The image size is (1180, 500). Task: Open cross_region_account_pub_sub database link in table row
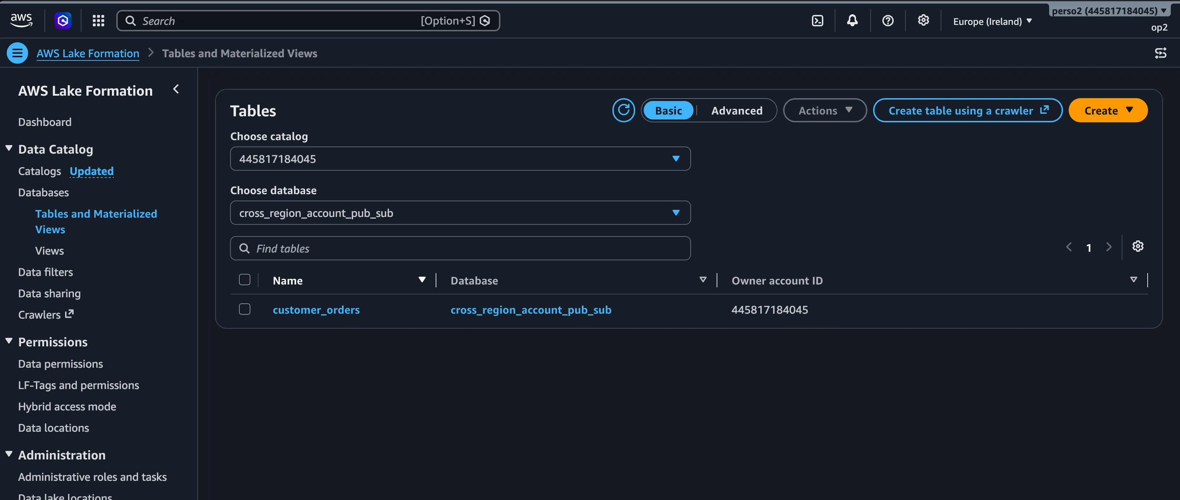[531, 310]
